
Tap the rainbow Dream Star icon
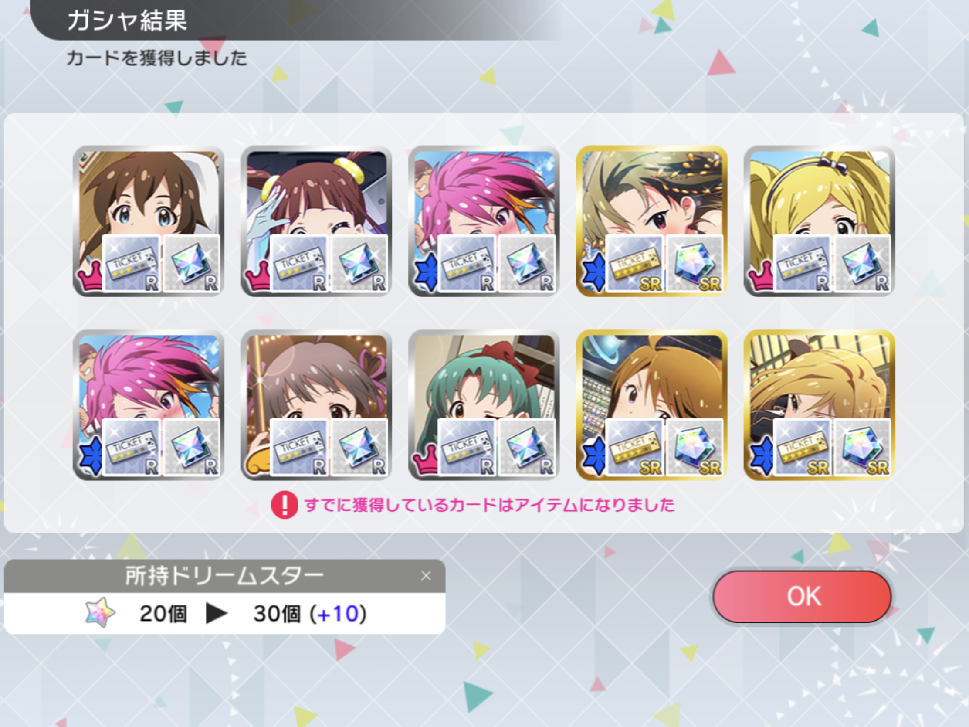coord(100,613)
